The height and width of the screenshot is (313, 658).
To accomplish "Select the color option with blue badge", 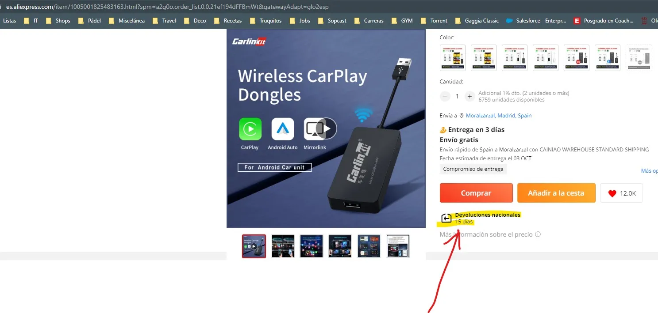I will tap(607, 58).
